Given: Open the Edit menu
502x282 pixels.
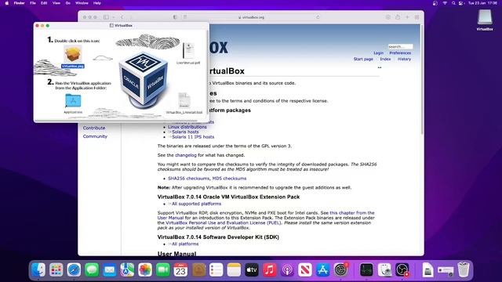Looking at the screenshot, I should click(44, 3).
